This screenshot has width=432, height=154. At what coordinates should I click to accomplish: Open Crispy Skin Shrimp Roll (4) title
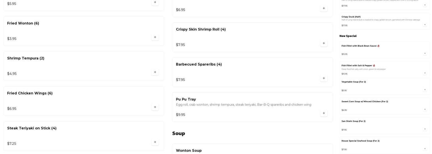tap(201, 30)
